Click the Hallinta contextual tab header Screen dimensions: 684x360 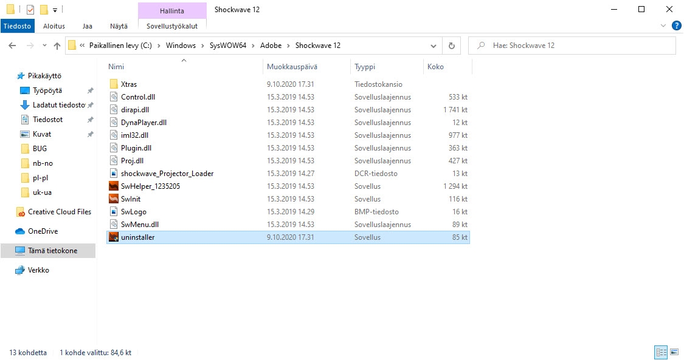172,11
